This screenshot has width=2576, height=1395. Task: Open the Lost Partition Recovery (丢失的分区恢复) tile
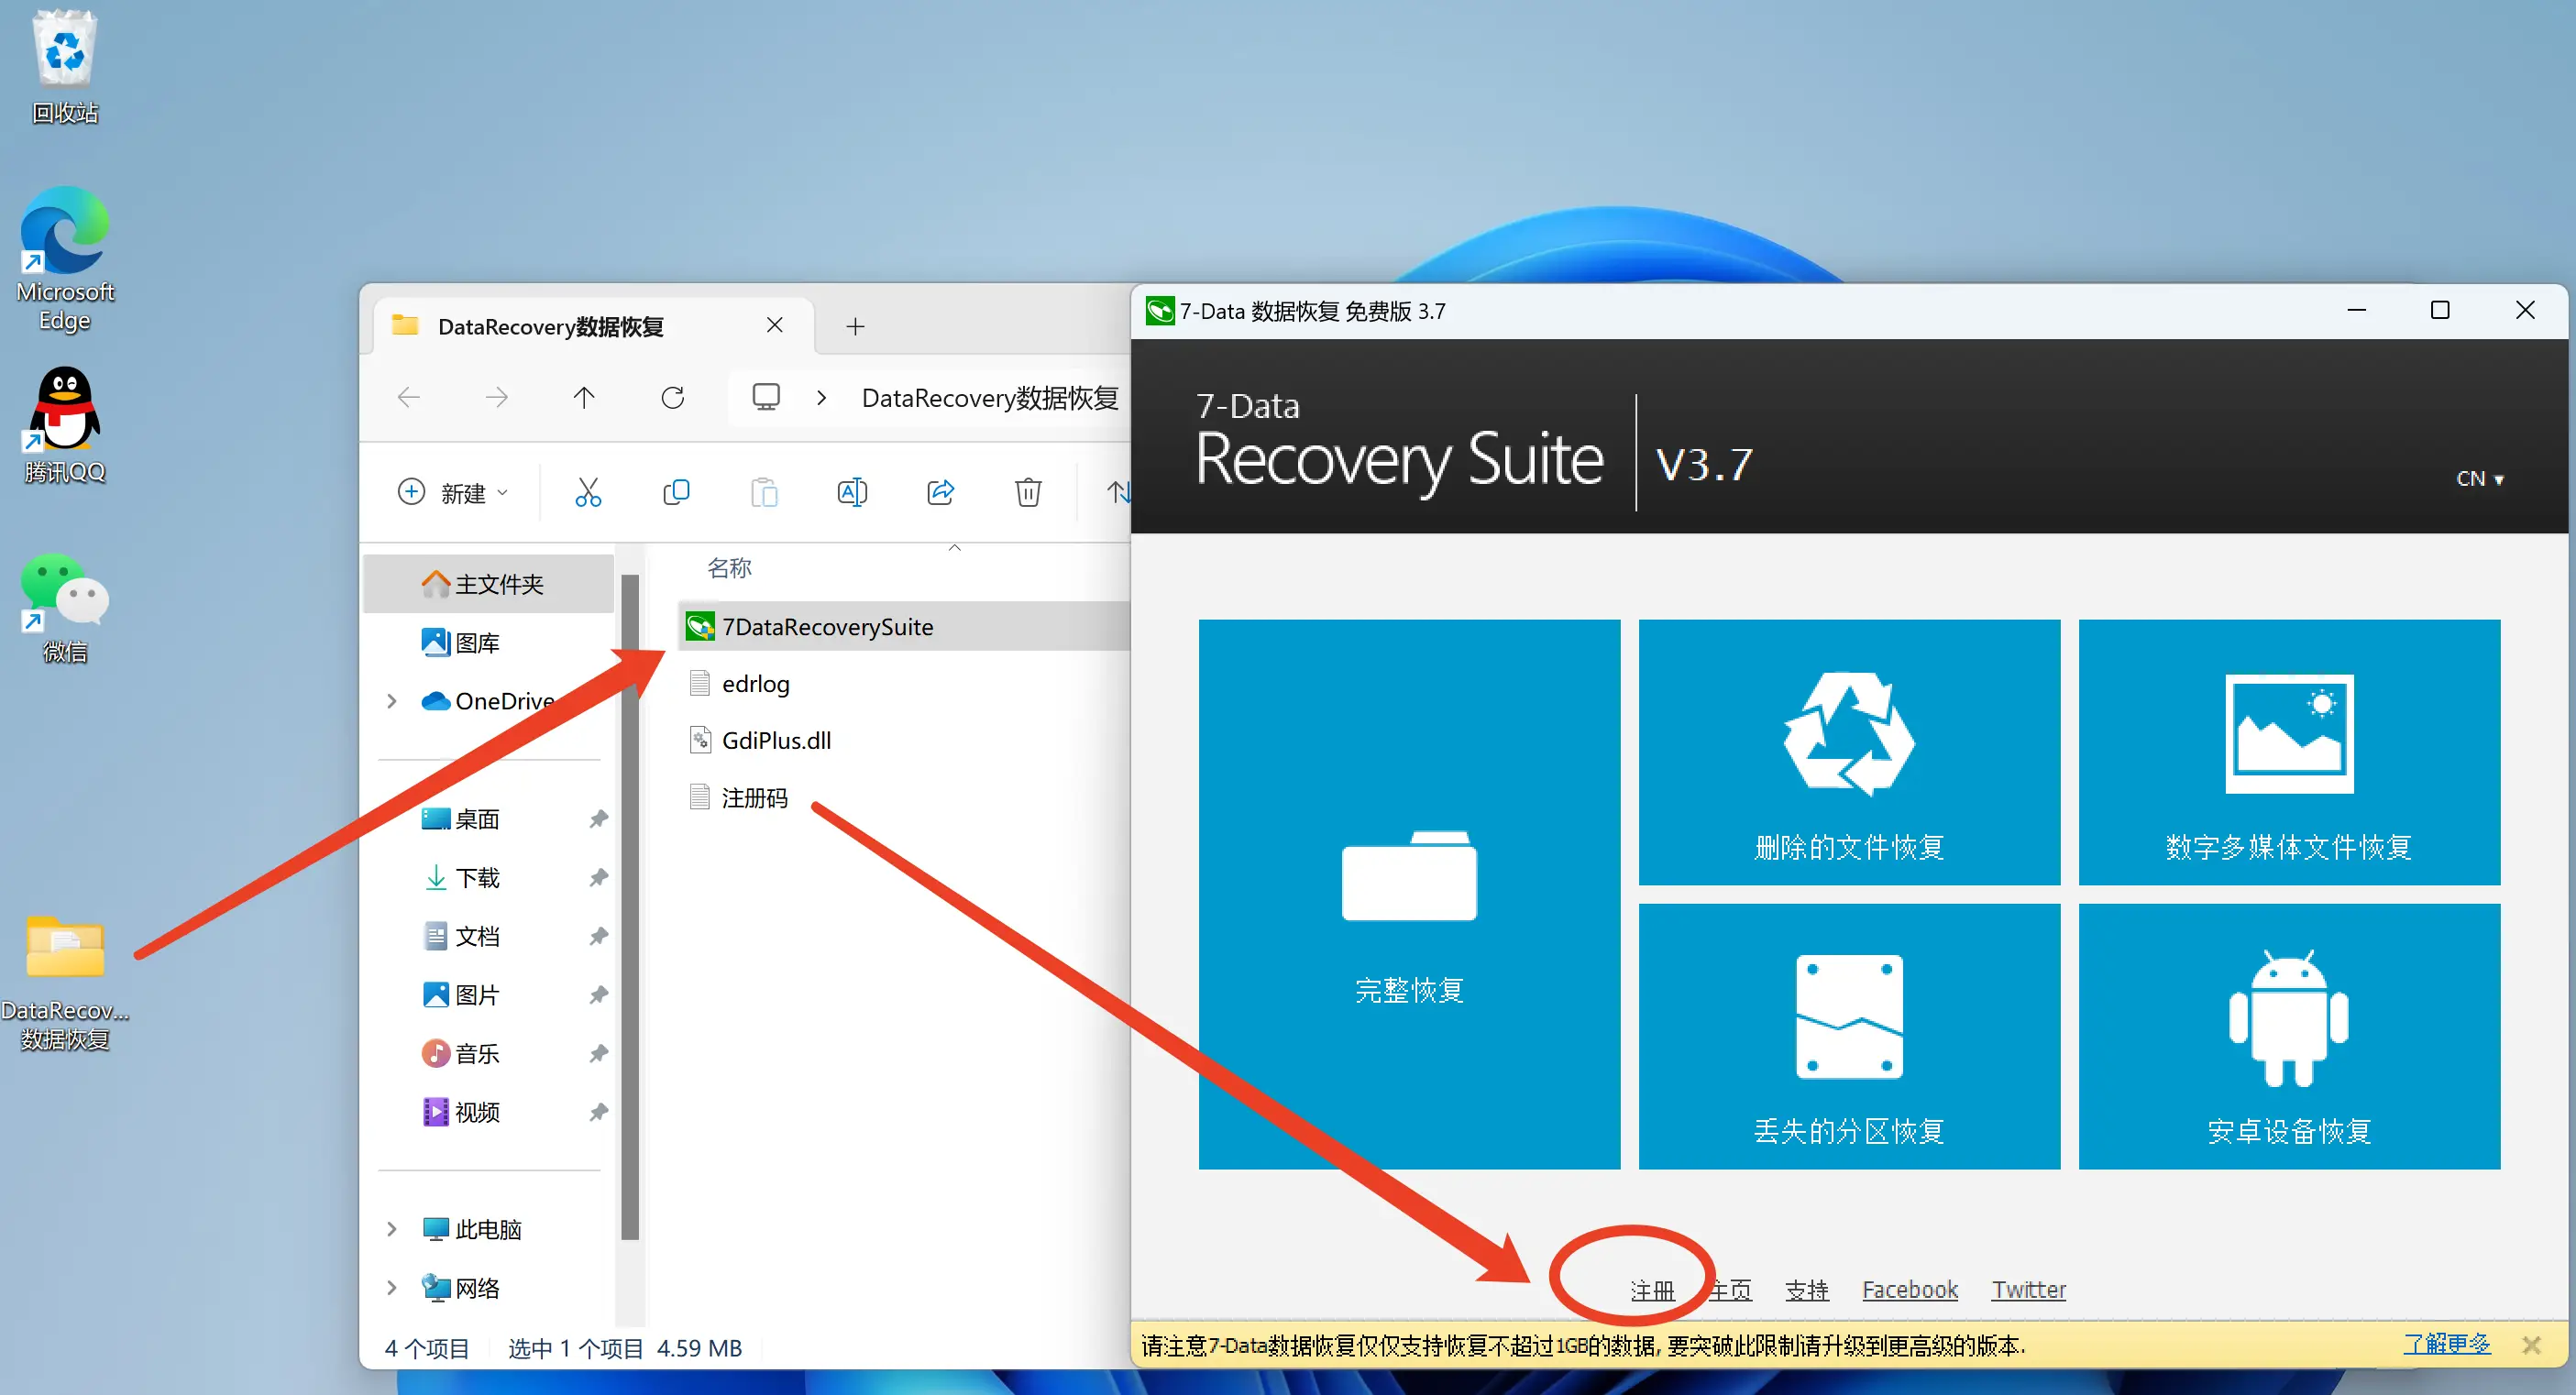click(x=1848, y=1036)
